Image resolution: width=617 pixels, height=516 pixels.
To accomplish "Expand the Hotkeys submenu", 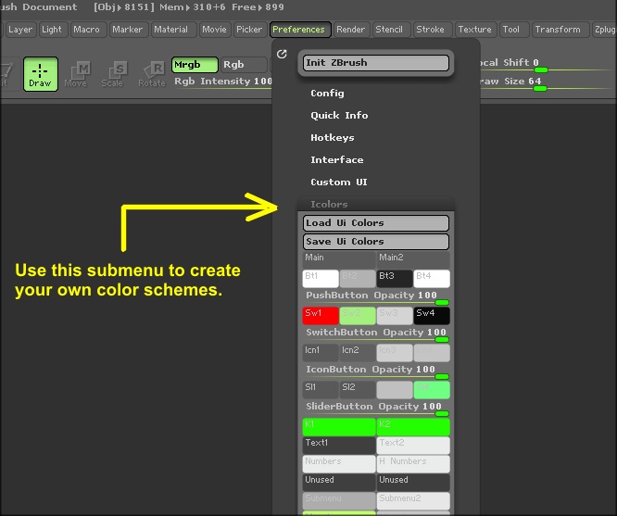I will click(333, 138).
